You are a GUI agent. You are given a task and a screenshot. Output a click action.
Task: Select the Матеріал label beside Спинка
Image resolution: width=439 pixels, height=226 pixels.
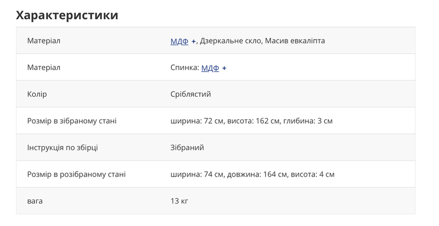coord(43,68)
